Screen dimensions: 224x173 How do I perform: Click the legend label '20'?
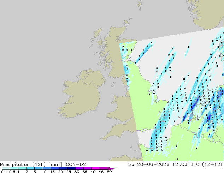60,172
